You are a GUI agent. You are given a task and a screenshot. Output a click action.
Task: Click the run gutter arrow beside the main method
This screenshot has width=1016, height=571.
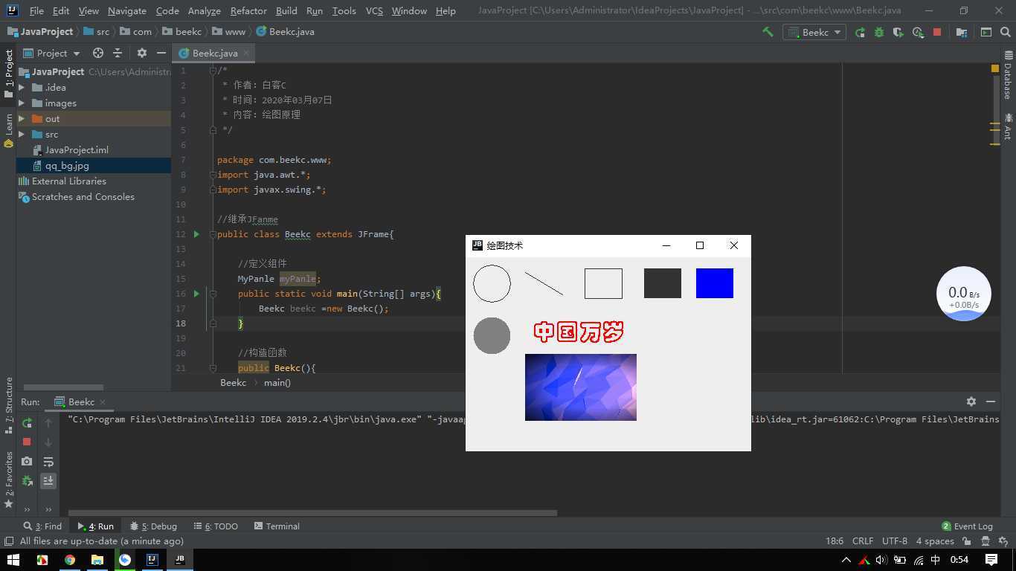(196, 294)
